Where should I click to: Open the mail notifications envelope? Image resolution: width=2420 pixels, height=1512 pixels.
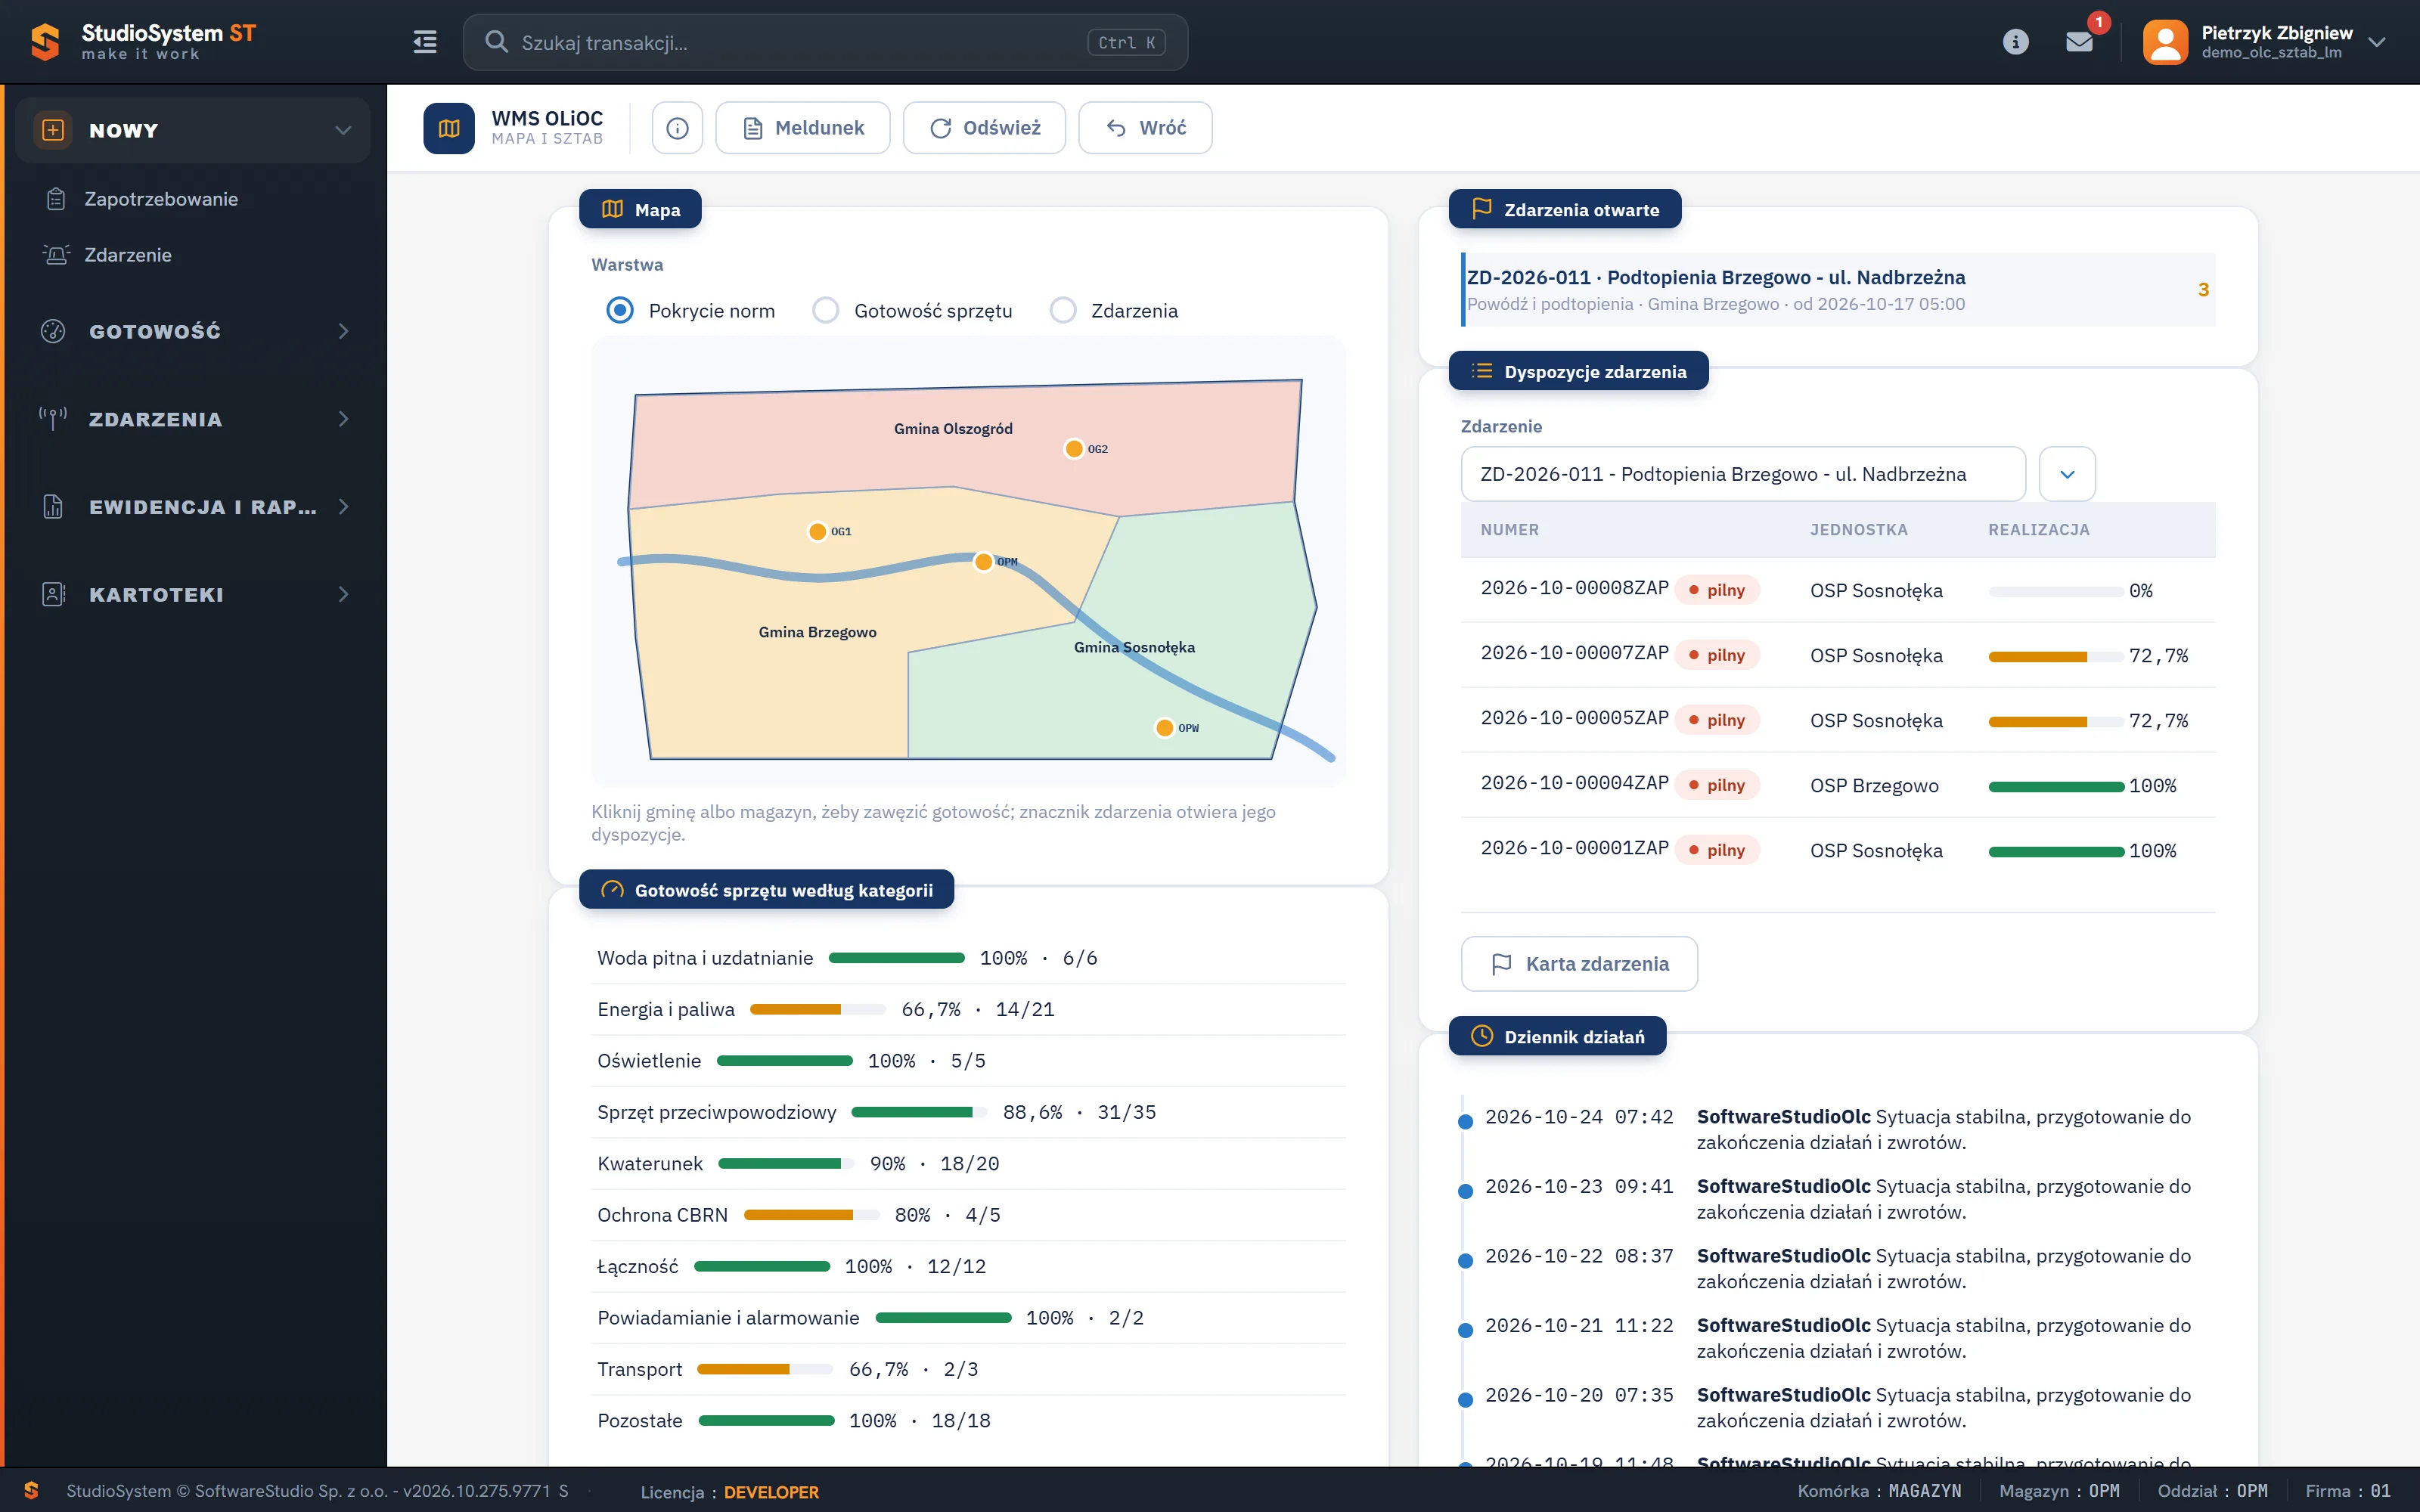pos(2079,42)
